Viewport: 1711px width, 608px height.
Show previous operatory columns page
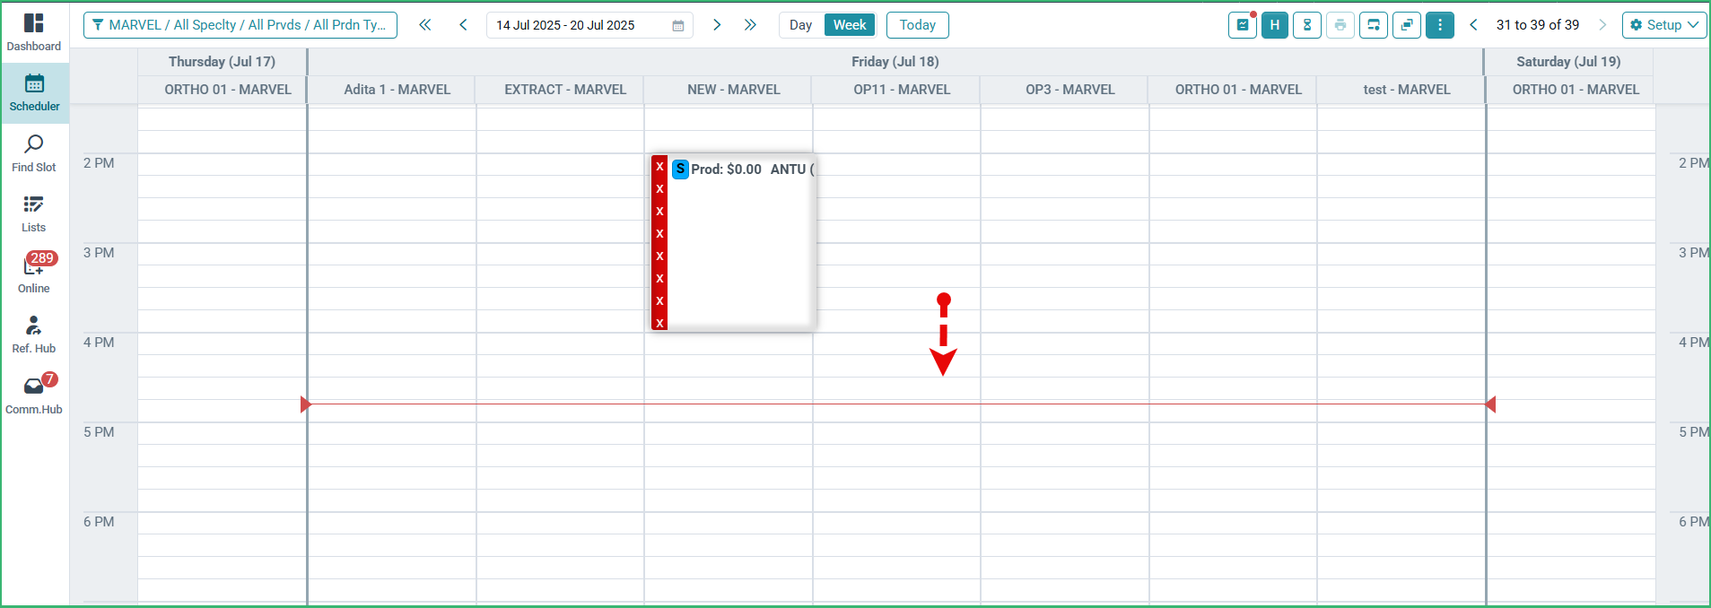(x=1473, y=25)
